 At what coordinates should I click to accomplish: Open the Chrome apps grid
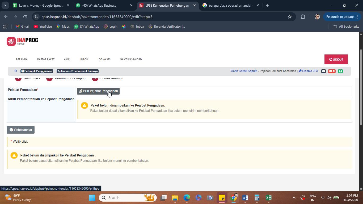[x=5, y=27]
